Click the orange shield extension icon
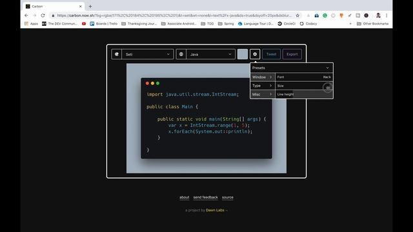The image size is (413, 232). (341, 15)
